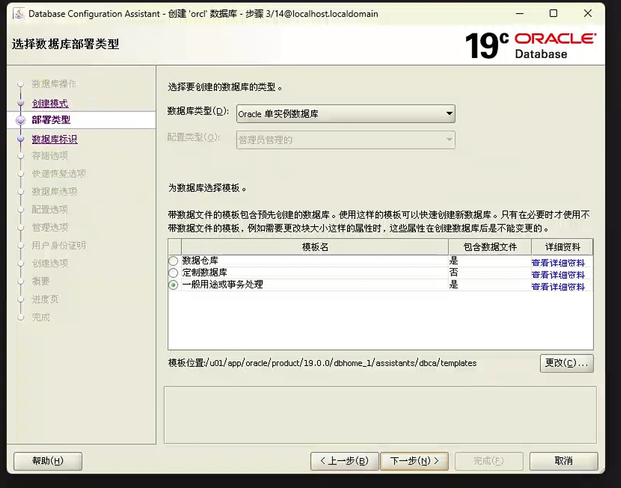Open the disabled 配置类型 dropdown
The width and height of the screenshot is (621, 488).
pos(345,140)
